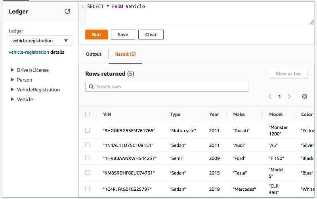Go to next results page arrow
Screen dimensions: 317x199
[x=289, y=96]
